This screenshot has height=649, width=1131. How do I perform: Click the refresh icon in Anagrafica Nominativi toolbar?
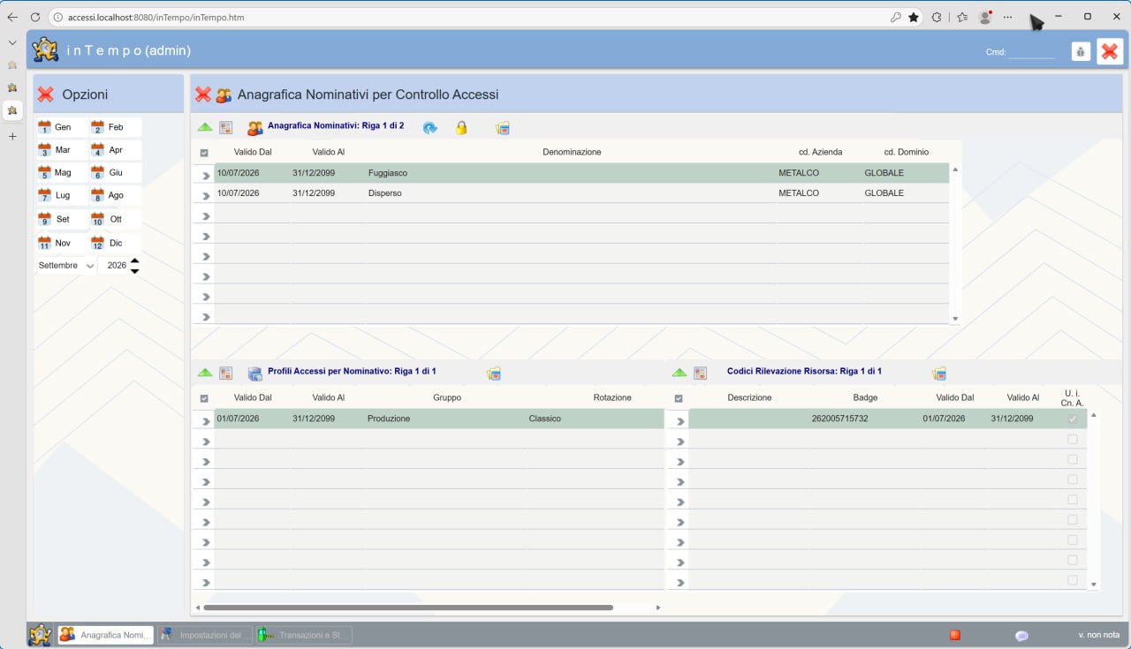click(x=430, y=128)
